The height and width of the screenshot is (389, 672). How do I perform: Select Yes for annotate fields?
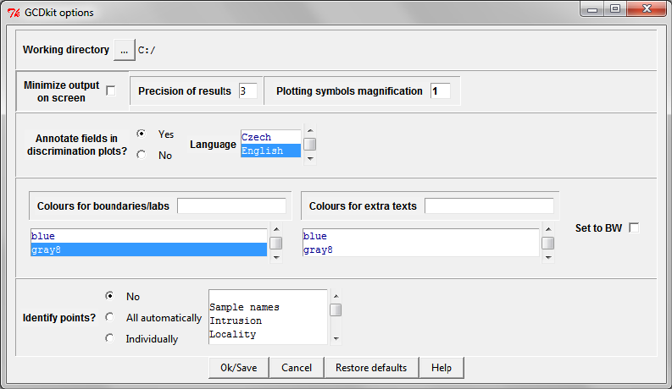click(141, 134)
